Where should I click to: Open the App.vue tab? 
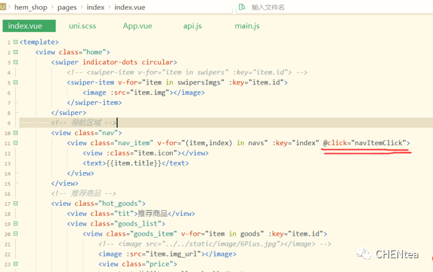click(x=137, y=26)
